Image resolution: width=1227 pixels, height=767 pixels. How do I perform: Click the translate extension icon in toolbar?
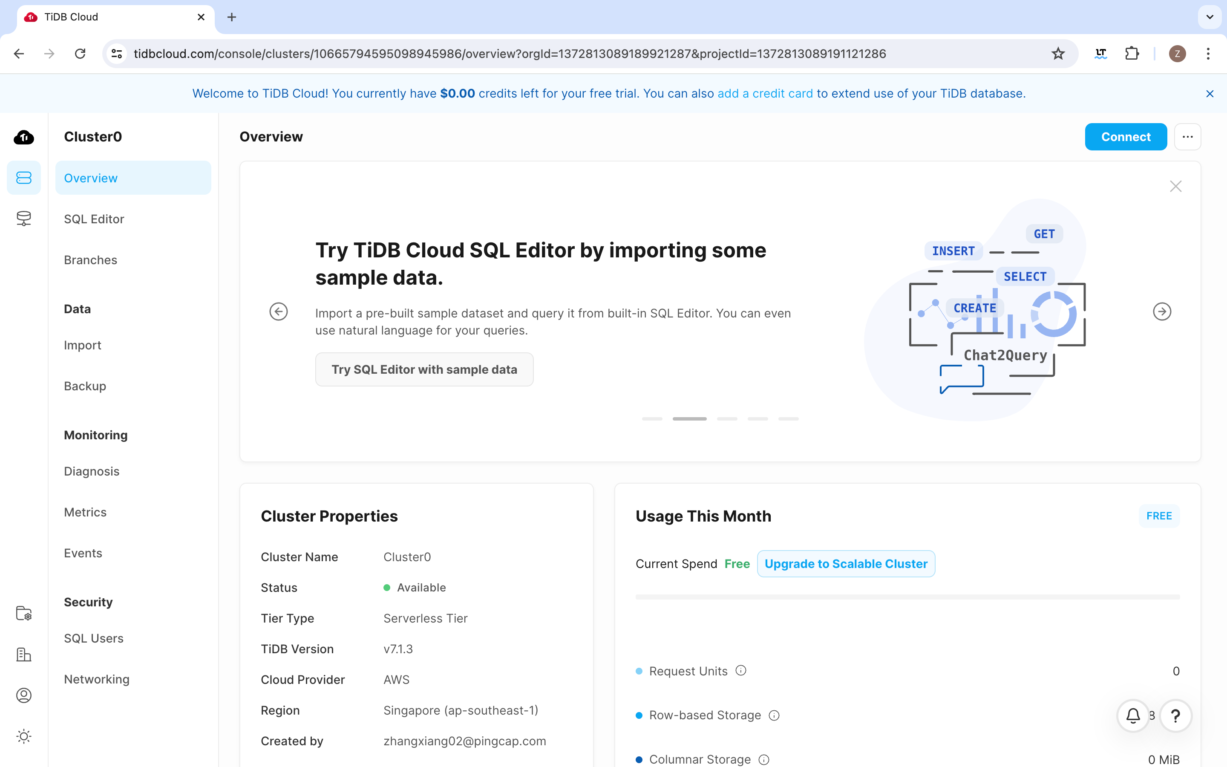[1101, 54]
